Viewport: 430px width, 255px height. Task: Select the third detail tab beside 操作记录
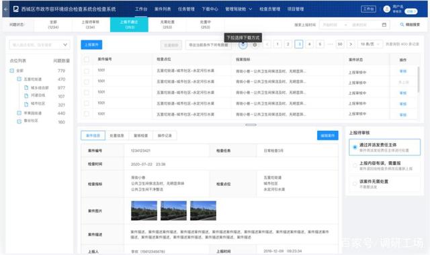(x=140, y=136)
